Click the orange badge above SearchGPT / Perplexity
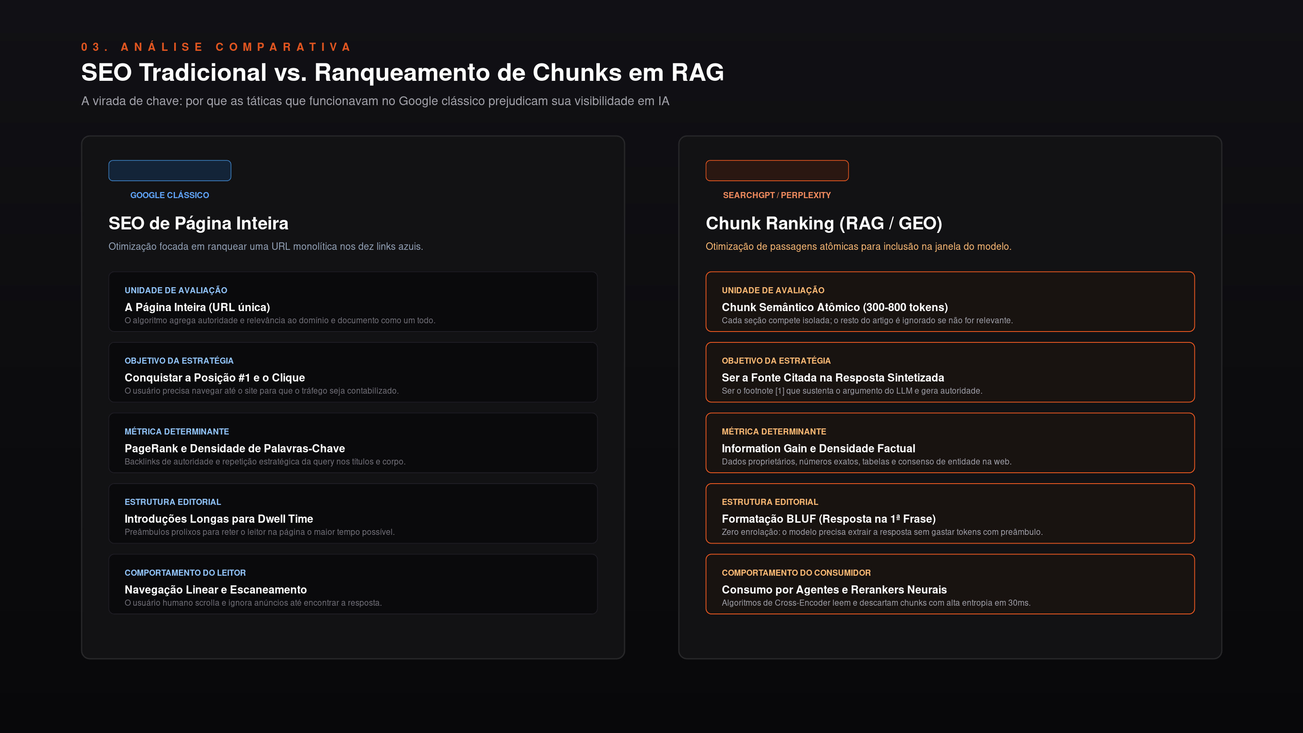1303x733 pixels. [x=777, y=170]
